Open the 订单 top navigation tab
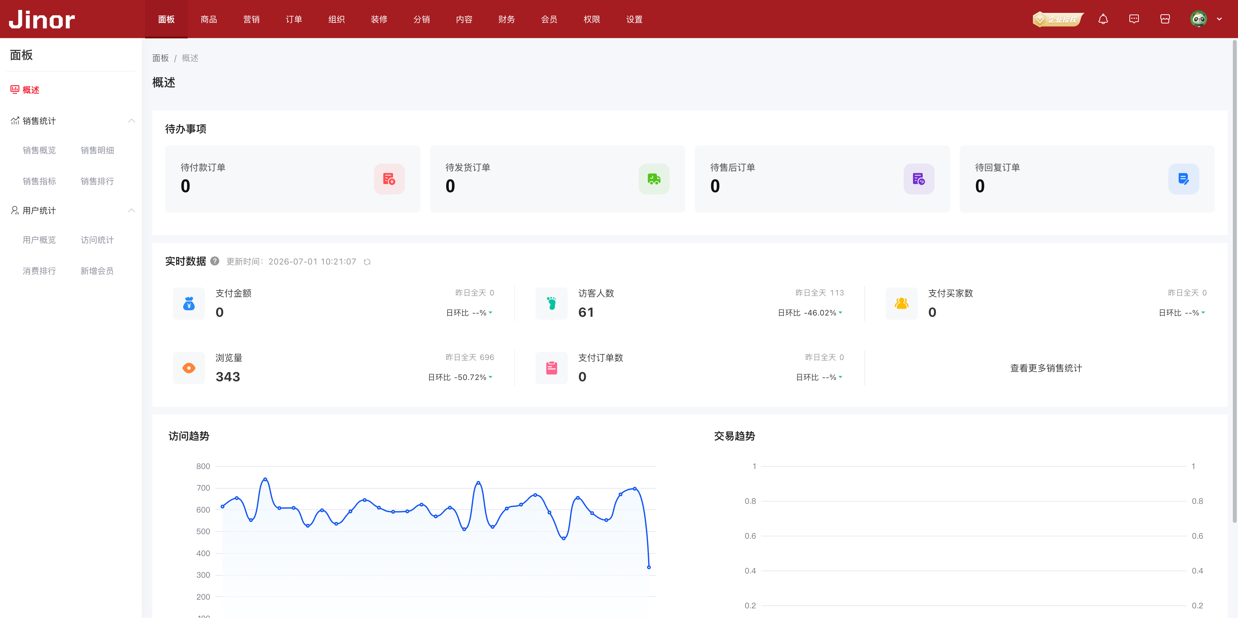 (x=294, y=19)
